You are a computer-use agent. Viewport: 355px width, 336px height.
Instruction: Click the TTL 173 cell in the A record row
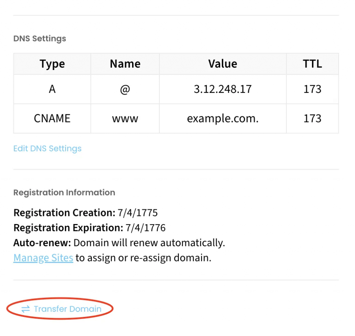tap(312, 89)
